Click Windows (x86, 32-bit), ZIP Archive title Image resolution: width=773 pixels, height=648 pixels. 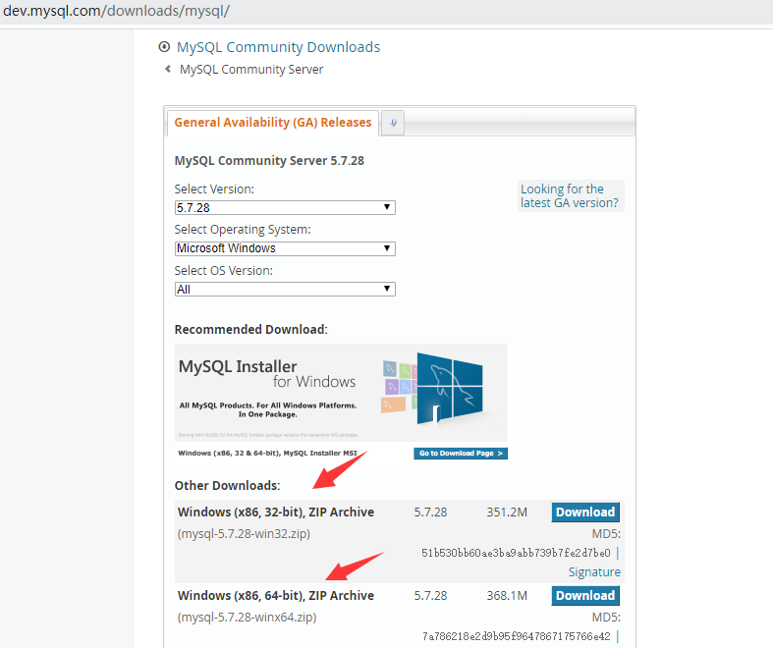[276, 512]
